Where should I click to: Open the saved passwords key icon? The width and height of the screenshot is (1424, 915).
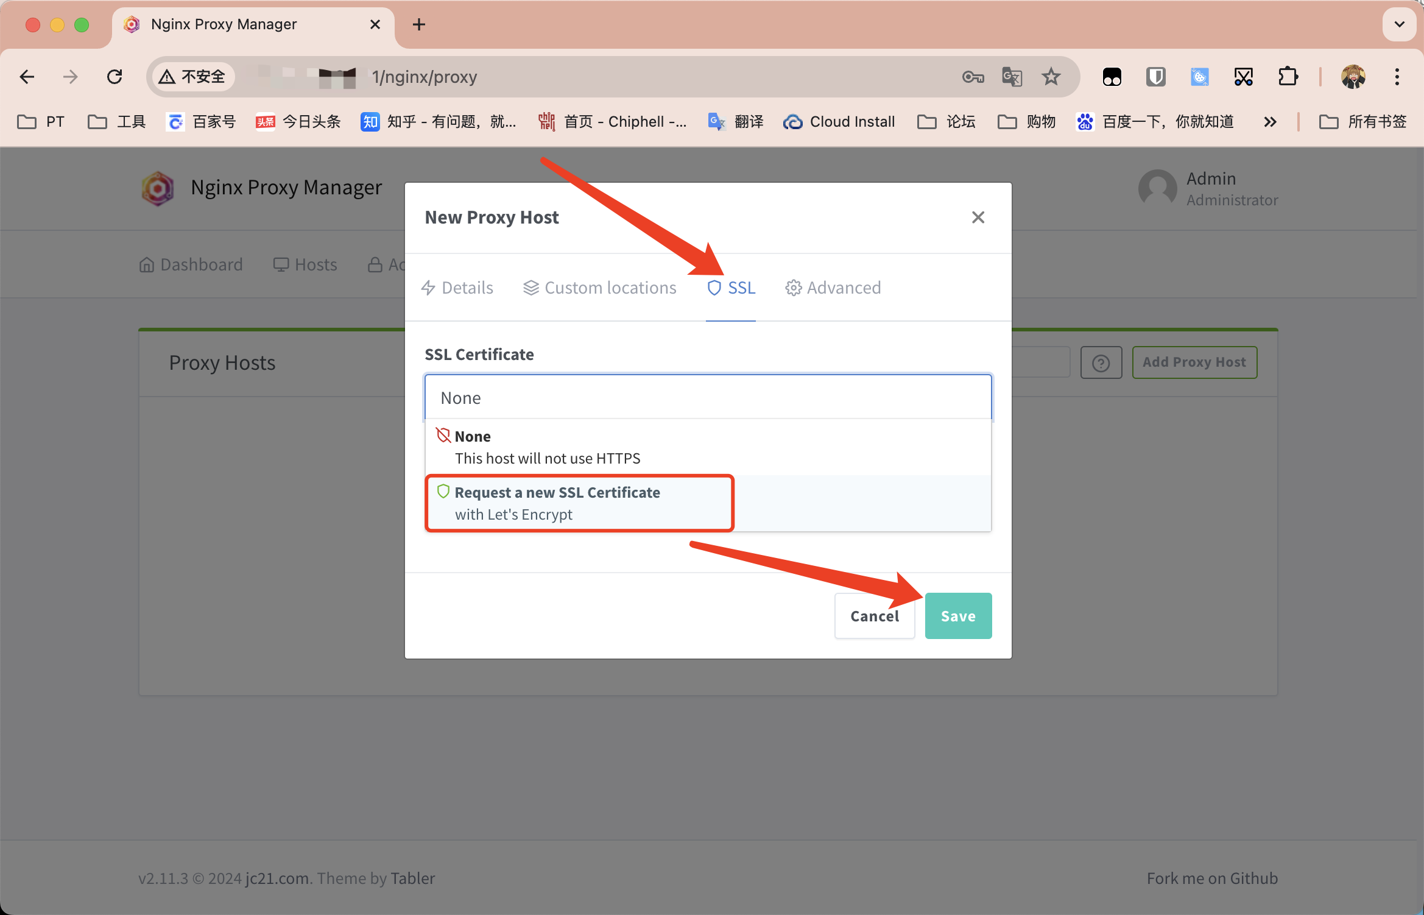pos(973,77)
